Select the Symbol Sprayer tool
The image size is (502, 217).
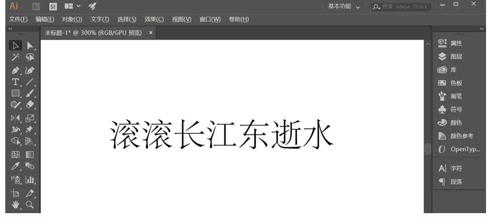(16, 180)
